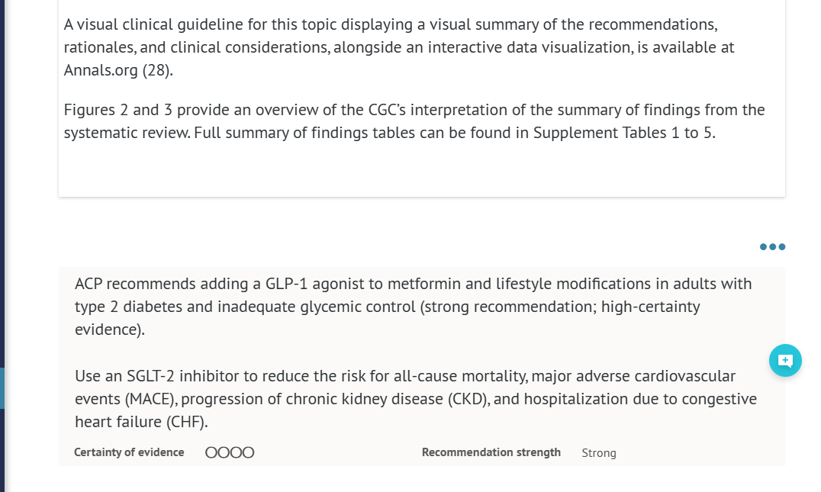This screenshot has height=492, width=821.
Task: Open the three-dot options menu
Action: [772, 246]
